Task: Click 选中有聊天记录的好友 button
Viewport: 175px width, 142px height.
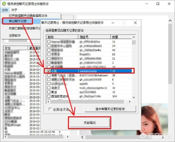Action: (x=110, y=109)
